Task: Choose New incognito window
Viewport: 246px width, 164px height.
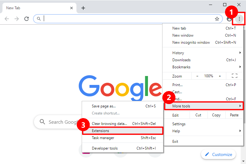Action: pos(191,42)
